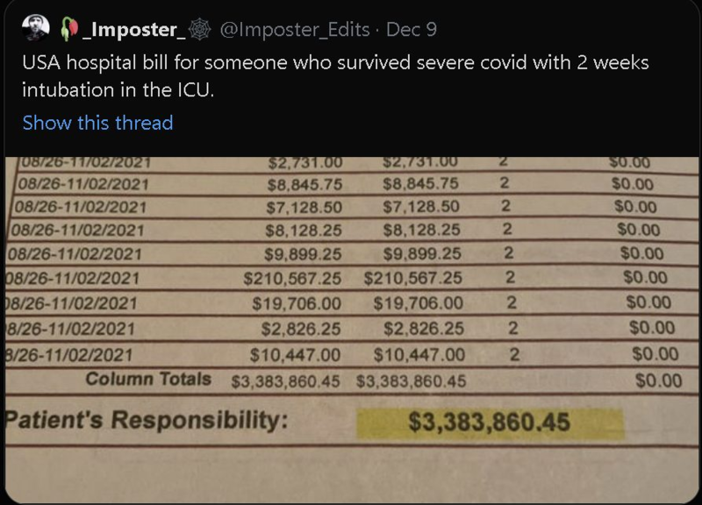Click the $9,899.25 charge in the first amount column

[x=300, y=254]
